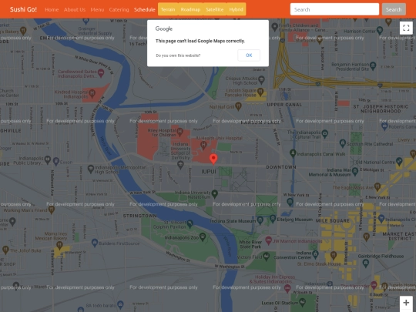Click the IUPUI map label
This screenshot has height=312, width=416.
click(x=209, y=172)
